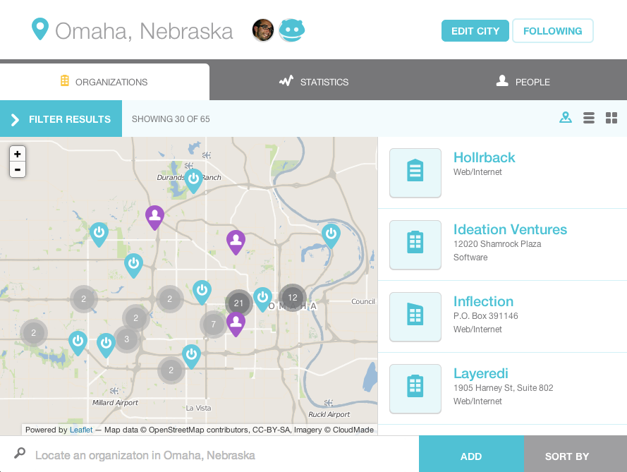Open the robot avatar next to city name
Viewport: 627px width, 472px height.
291,30
